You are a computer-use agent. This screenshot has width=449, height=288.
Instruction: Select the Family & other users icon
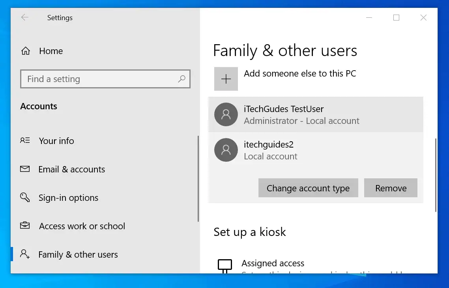click(25, 254)
